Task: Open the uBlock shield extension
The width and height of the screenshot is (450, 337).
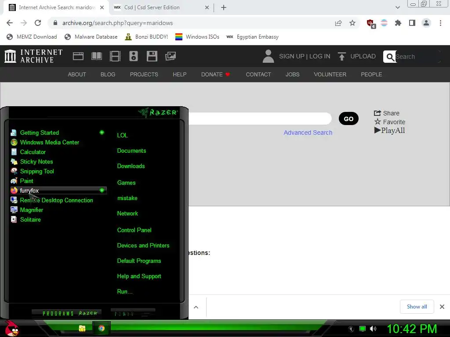Action: point(370,23)
